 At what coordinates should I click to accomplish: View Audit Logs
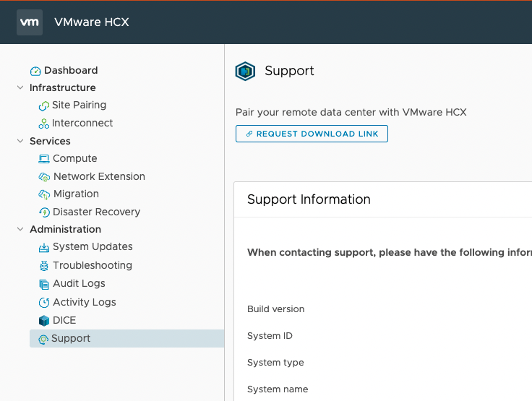coord(79,283)
